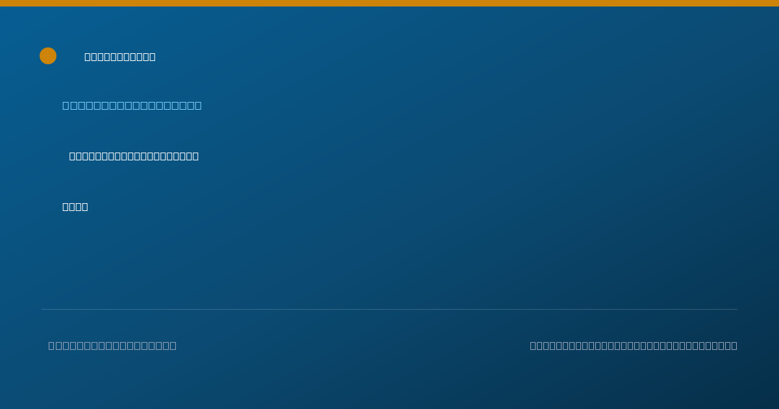Open the light-blue headline link

[132, 105]
